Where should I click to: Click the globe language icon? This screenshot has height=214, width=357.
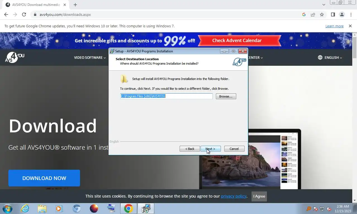point(320,57)
